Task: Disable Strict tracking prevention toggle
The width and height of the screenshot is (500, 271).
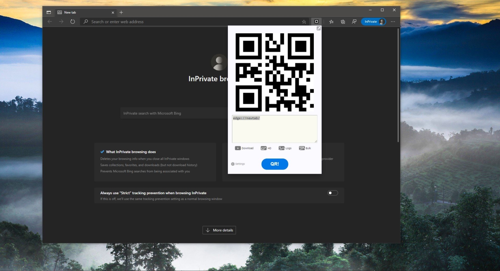Action: [332, 193]
